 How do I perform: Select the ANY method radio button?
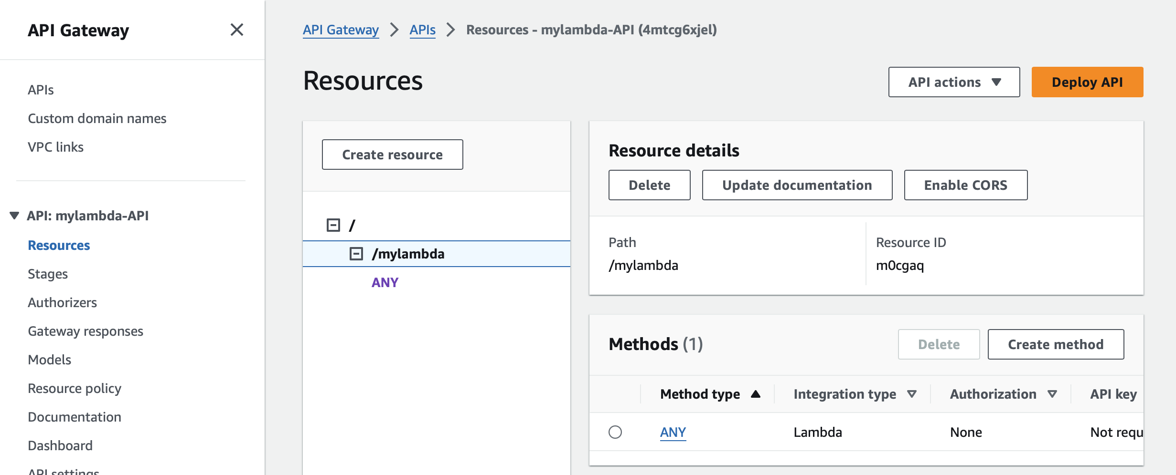[615, 432]
